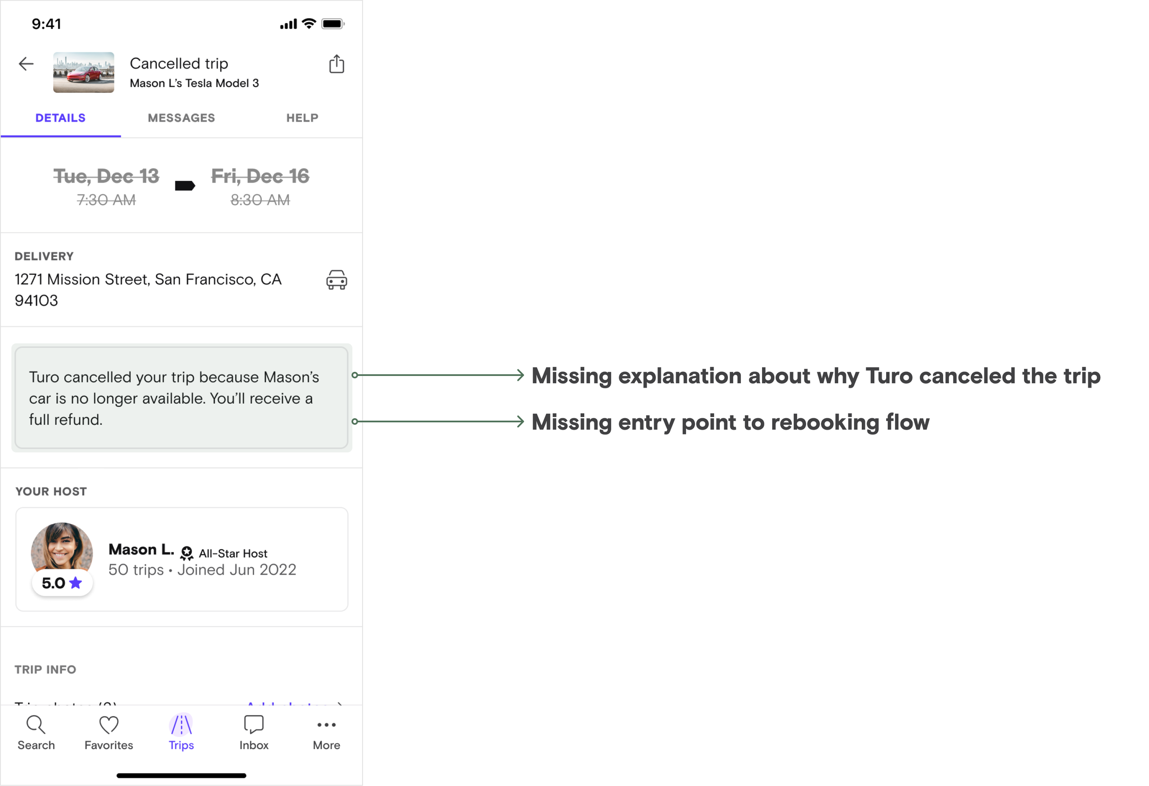Select the Details tab
Viewport: 1149px width, 786px height.
[60, 118]
